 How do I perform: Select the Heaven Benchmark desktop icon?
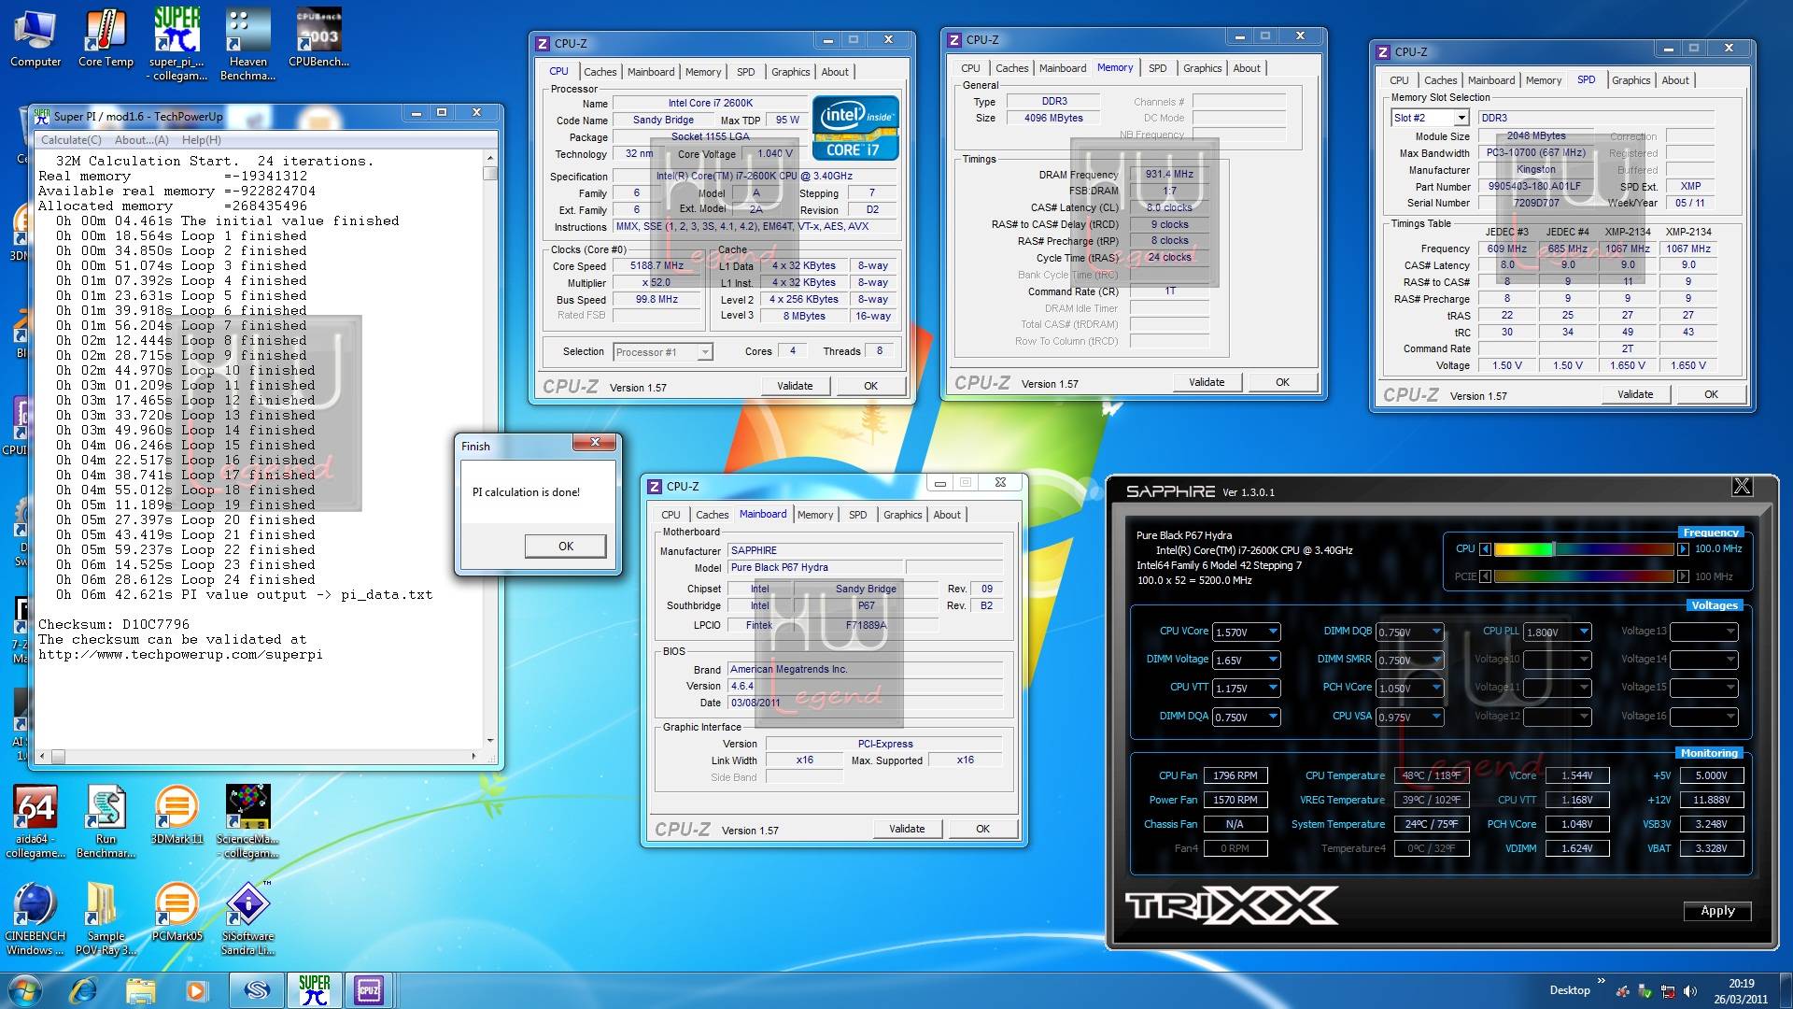pyautogui.click(x=247, y=44)
